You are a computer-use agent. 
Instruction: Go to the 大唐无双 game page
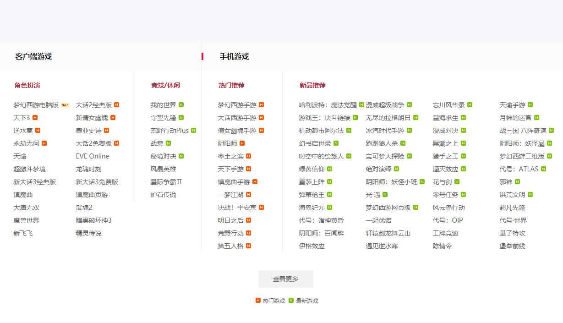pyautogui.click(x=27, y=208)
